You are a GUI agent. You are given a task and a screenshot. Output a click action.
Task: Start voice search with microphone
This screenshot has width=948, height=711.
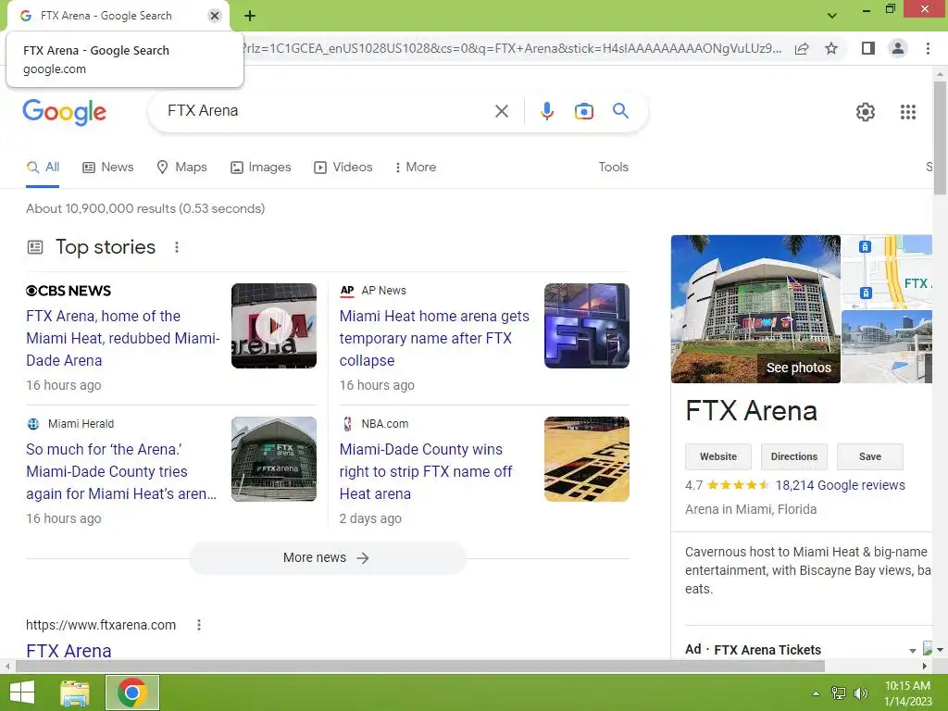click(546, 111)
